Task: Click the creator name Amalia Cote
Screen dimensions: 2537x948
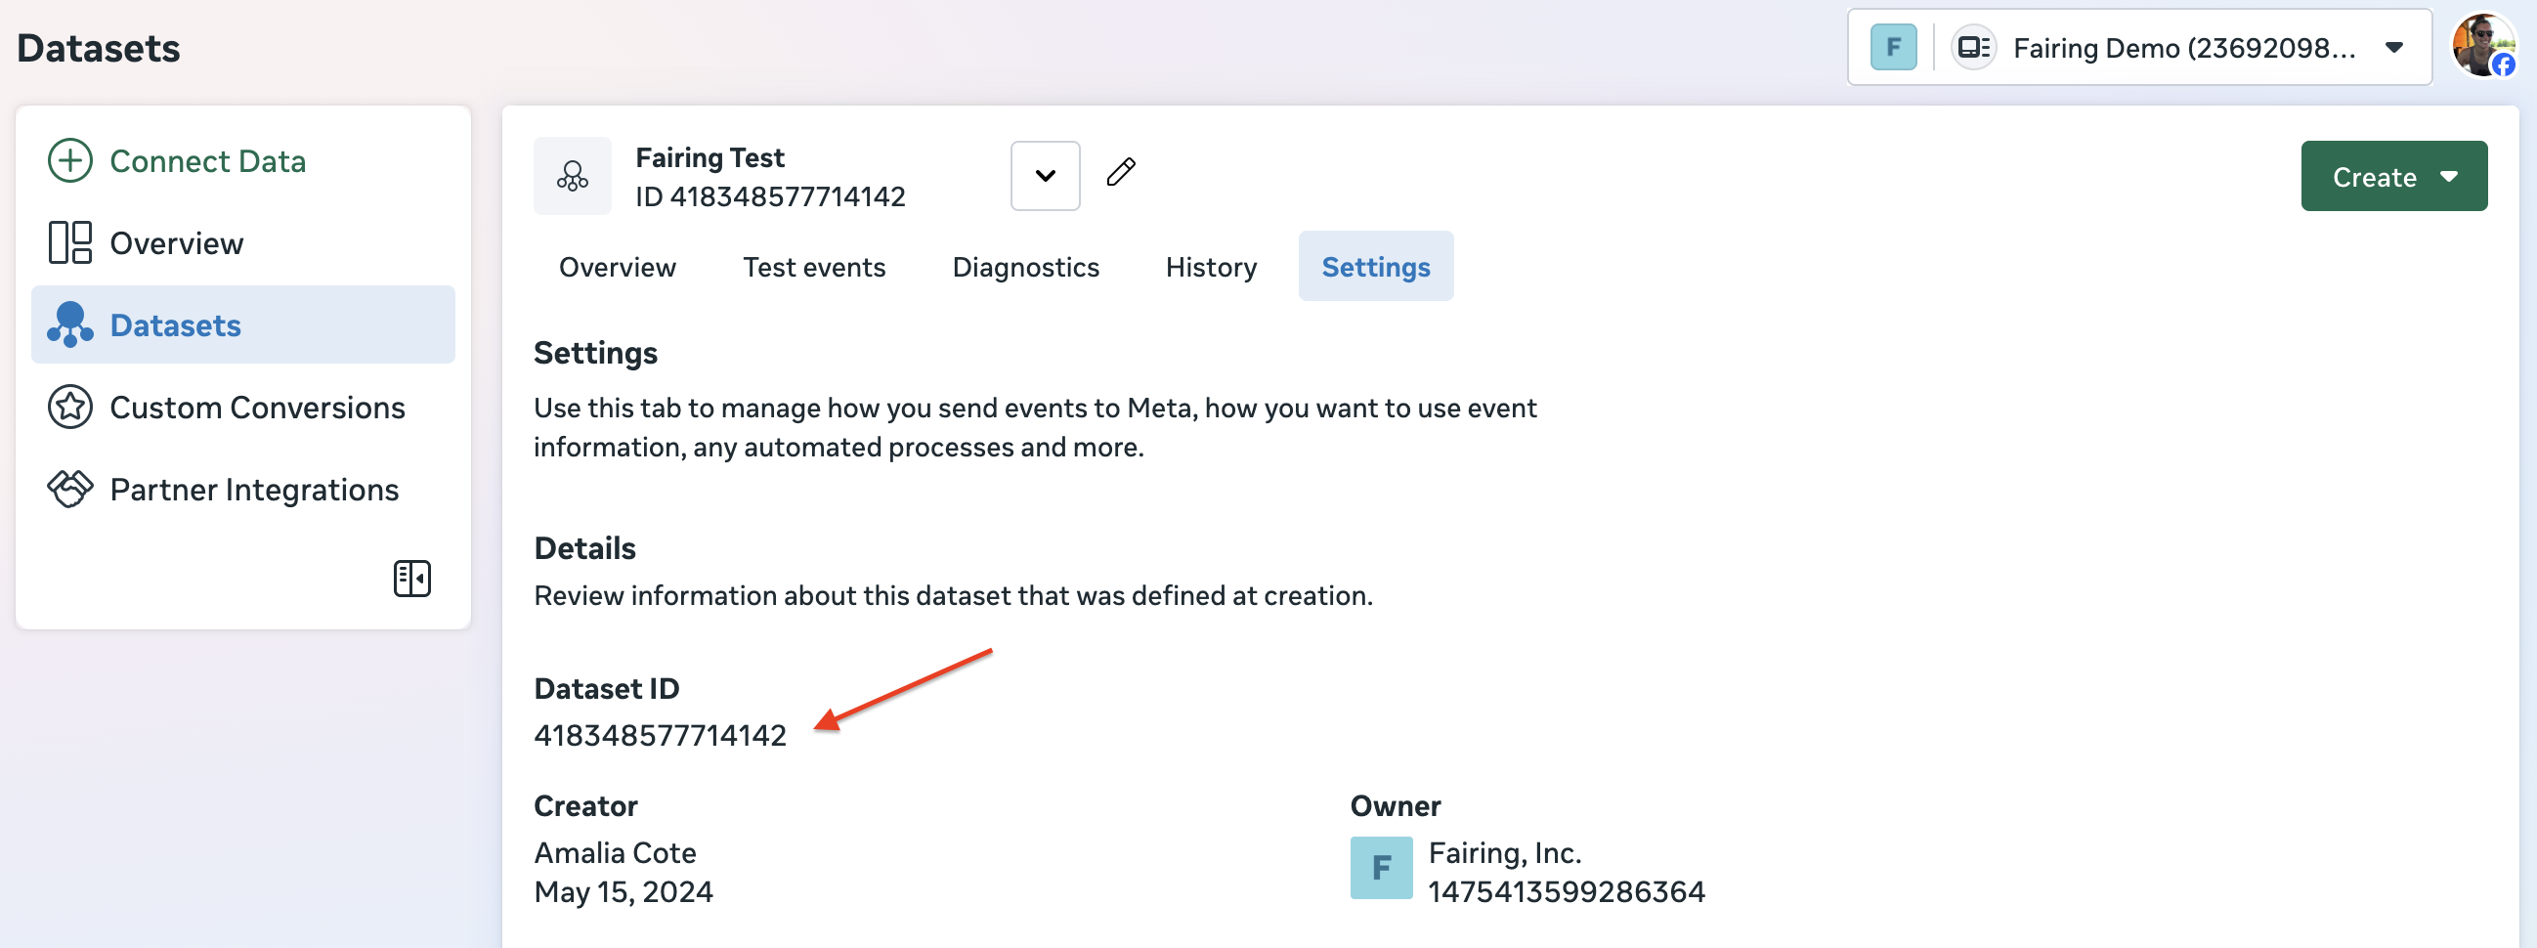Action: (615, 852)
